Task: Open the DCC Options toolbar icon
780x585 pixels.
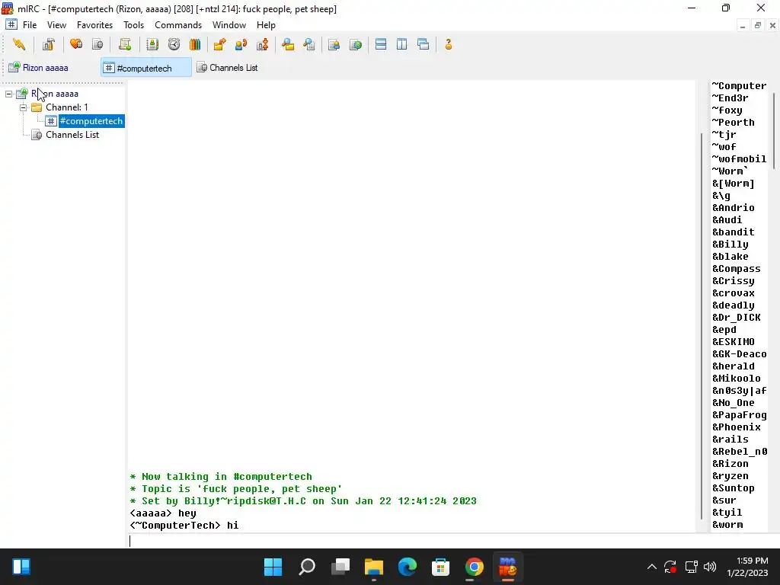Action: [x=263, y=44]
